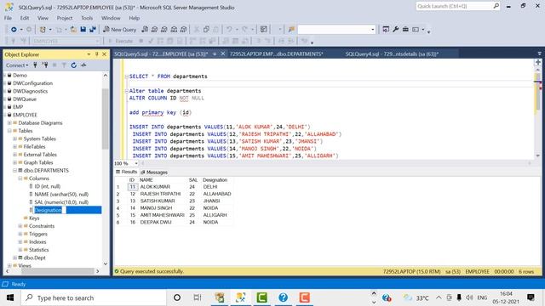Click the open file folder icon
Image resolution: width=545 pixels, height=306 pixels.
tap(73, 30)
